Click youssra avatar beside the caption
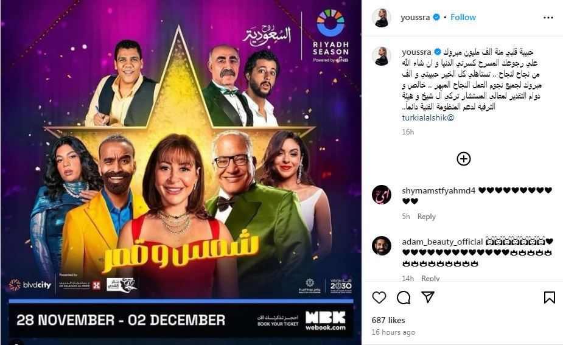The image size is (563, 345). coord(381,57)
